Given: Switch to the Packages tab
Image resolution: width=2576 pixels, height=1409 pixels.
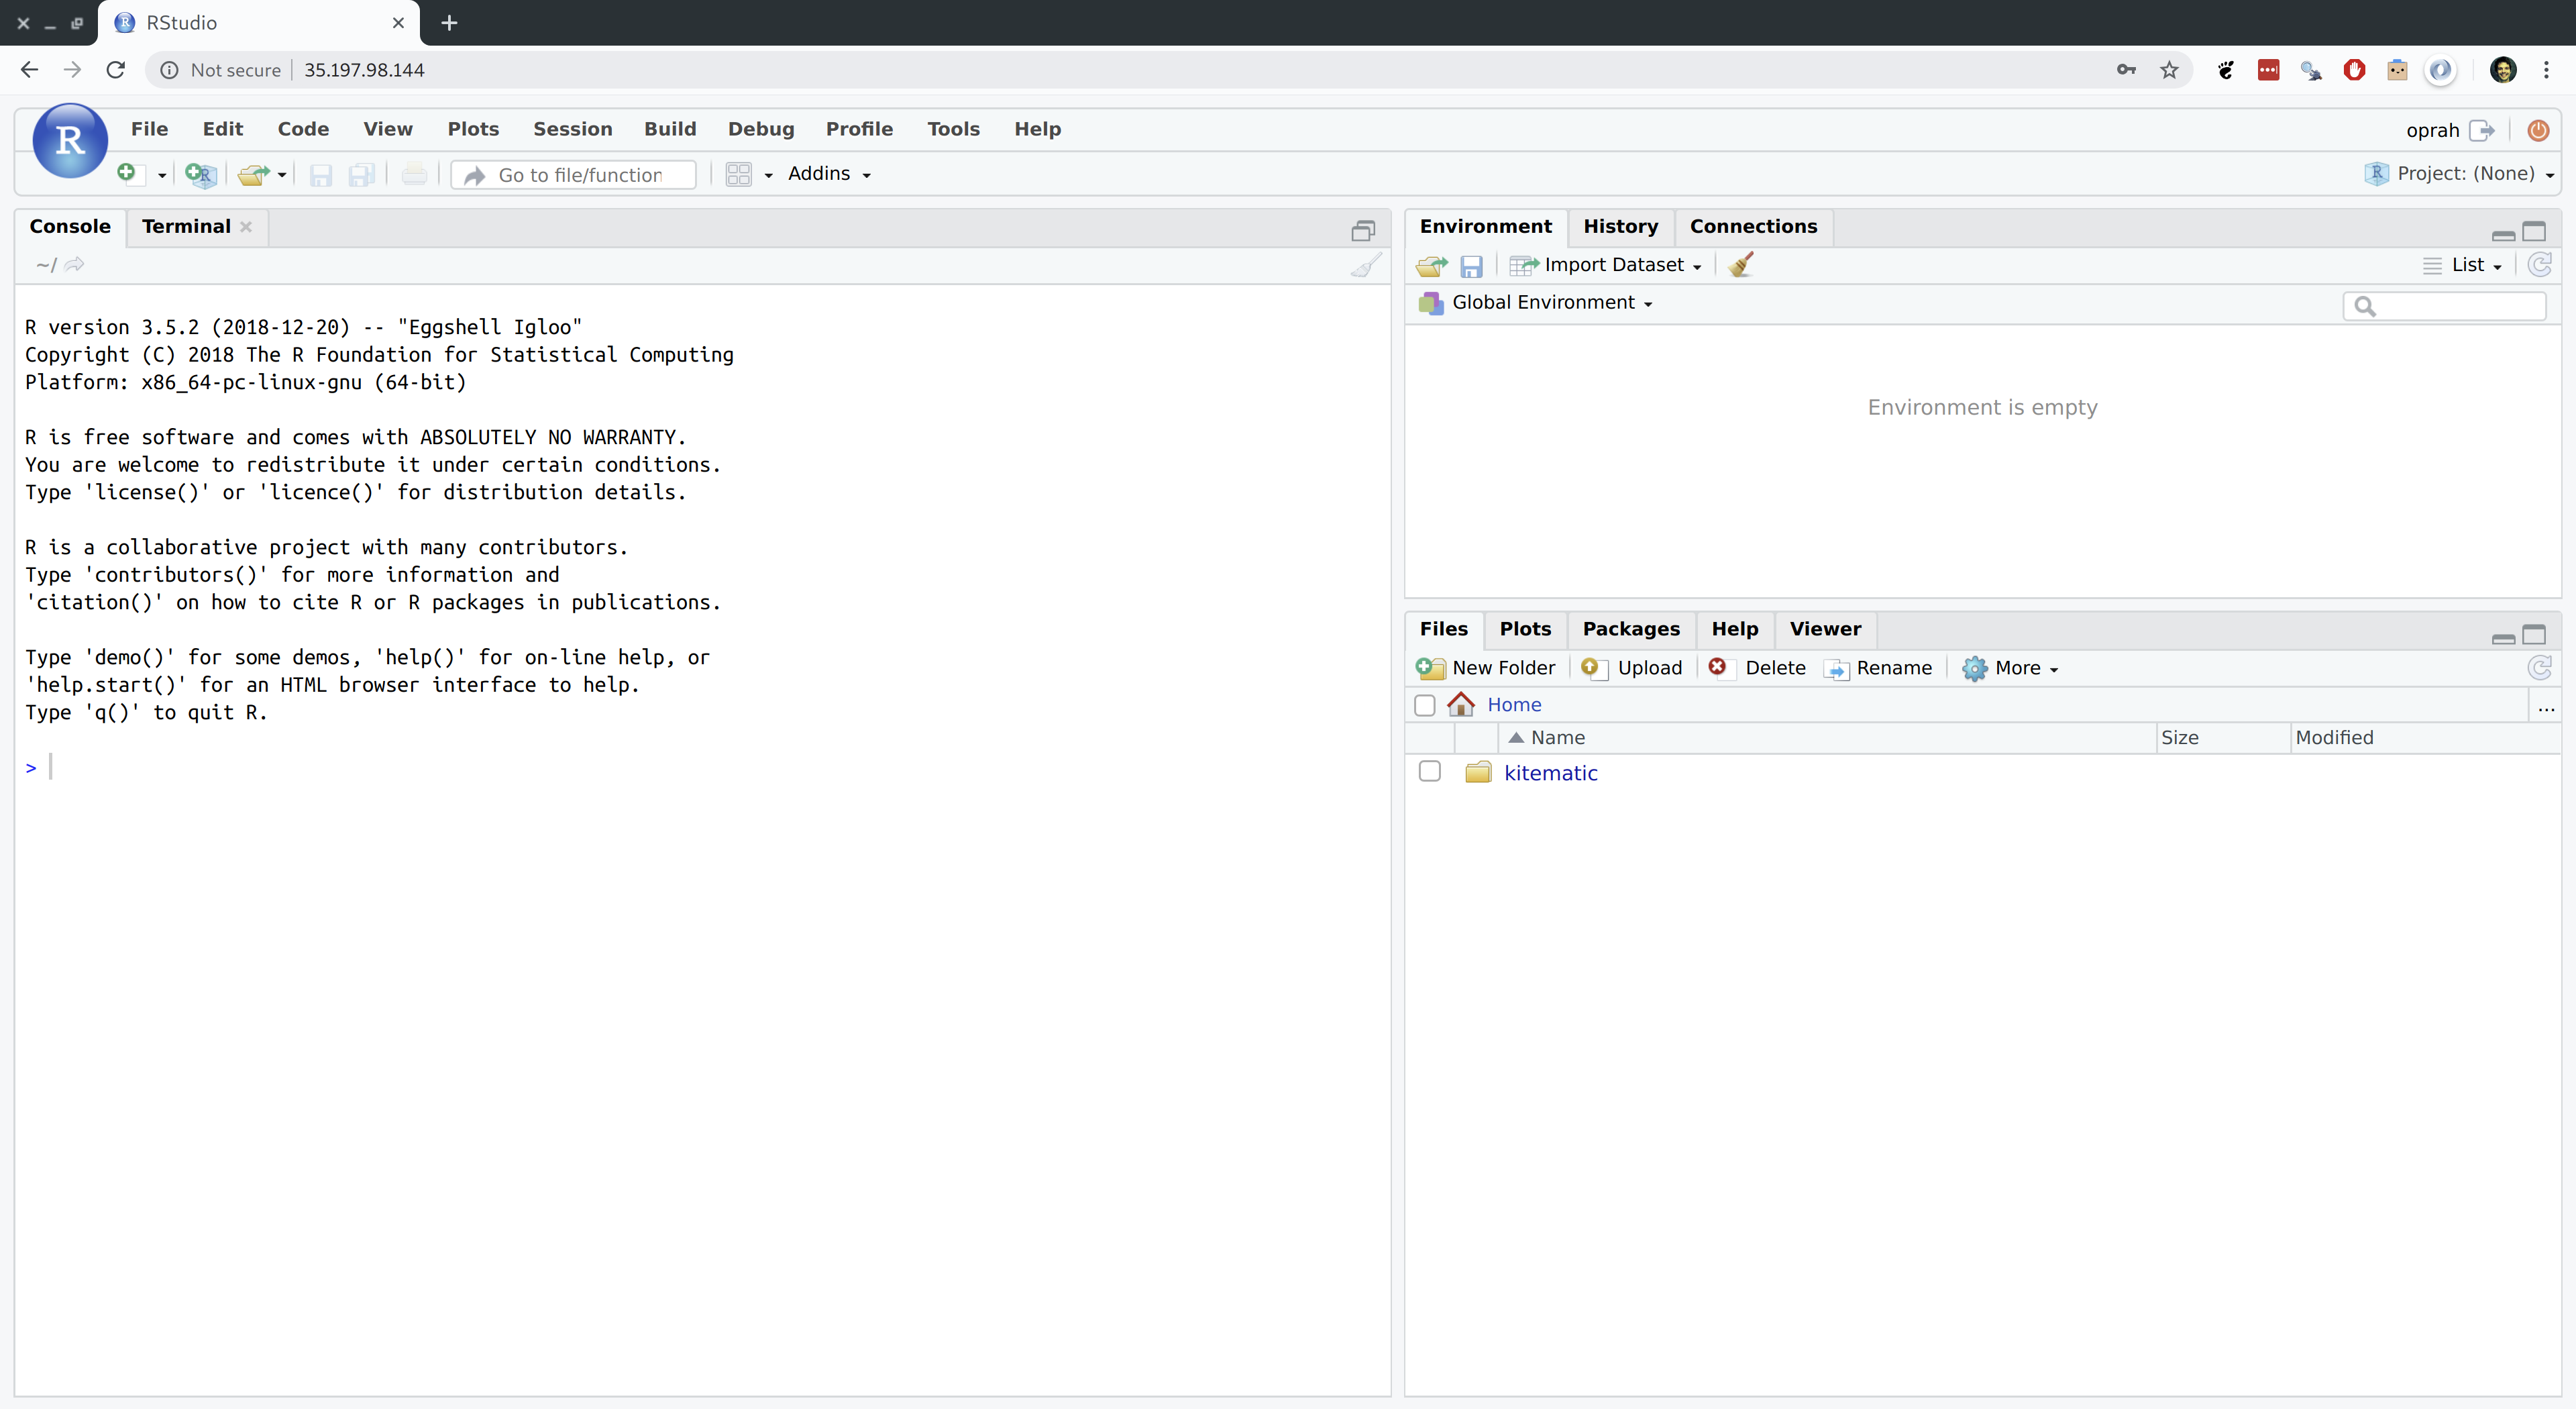Looking at the screenshot, I should tap(1631, 629).
